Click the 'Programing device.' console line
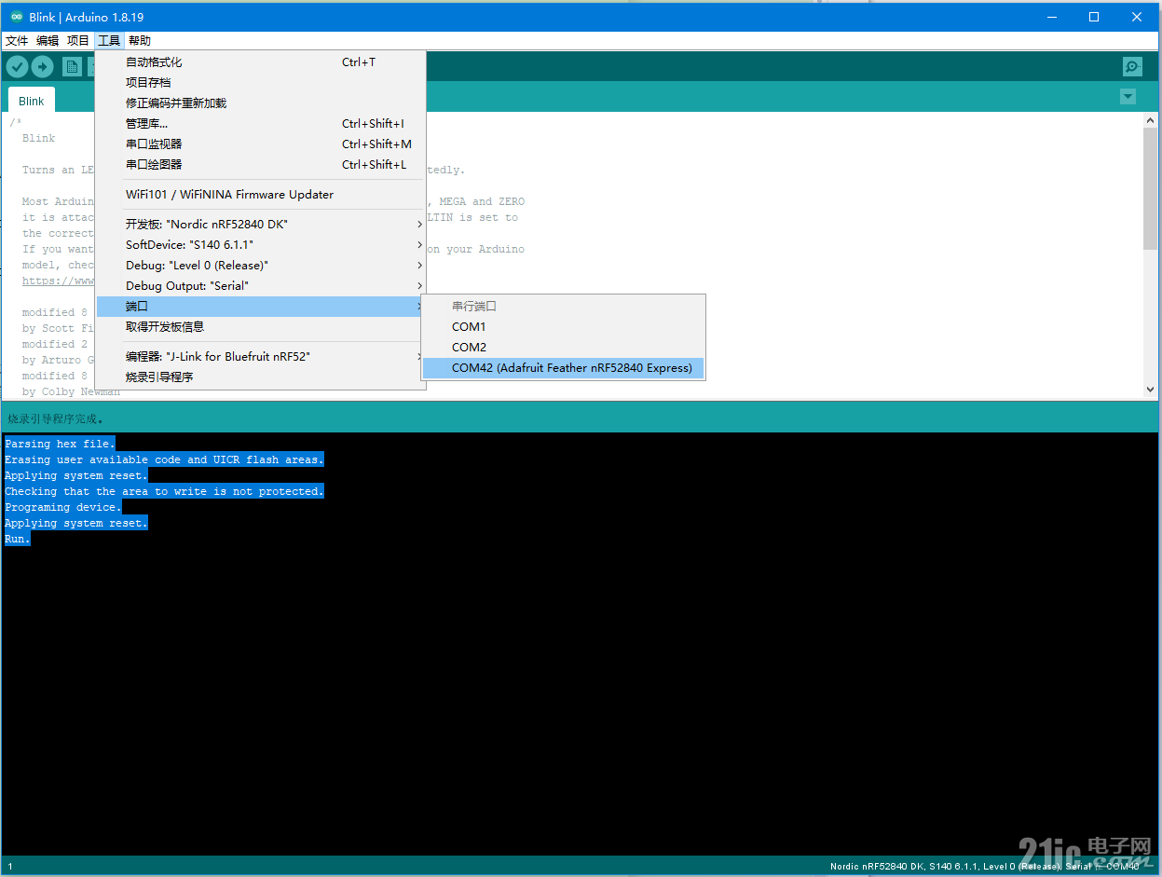 coord(63,507)
